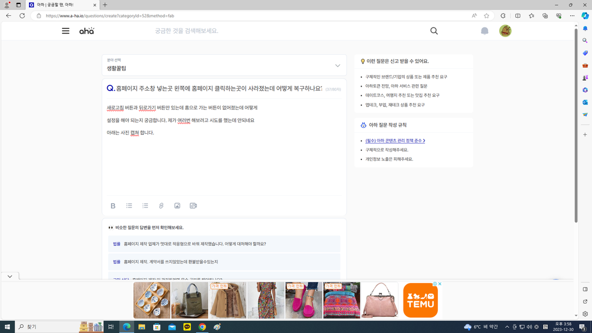Open similar question about 적응형 홈페이지 제작
This screenshot has height=333, width=592.
[195, 244]
